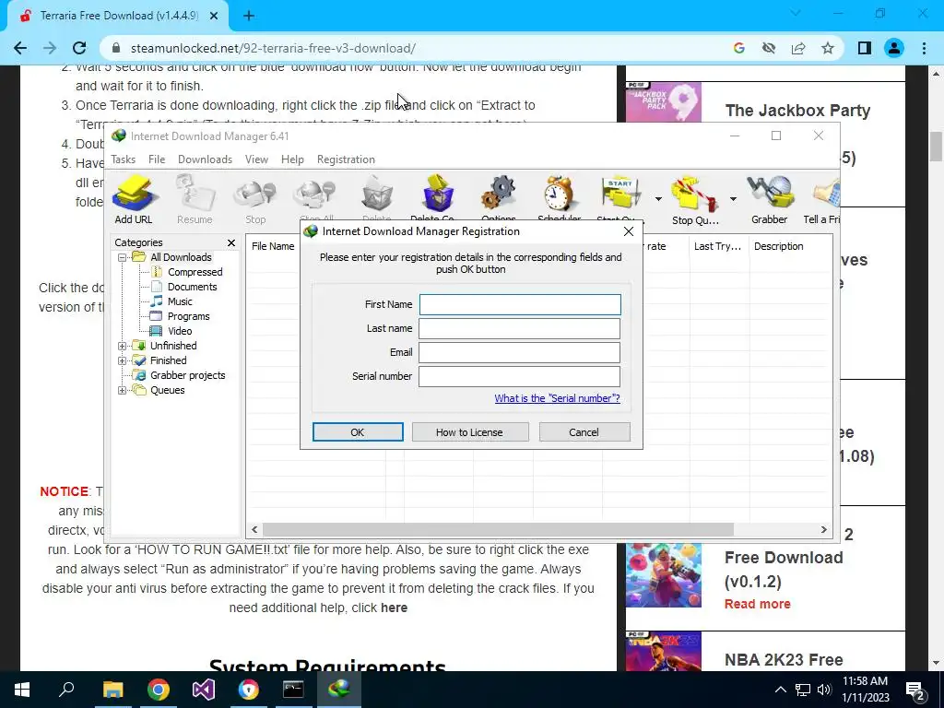Click the Delete toolbar icon
This screenshot has width=944, height=708.
(377, 198)
